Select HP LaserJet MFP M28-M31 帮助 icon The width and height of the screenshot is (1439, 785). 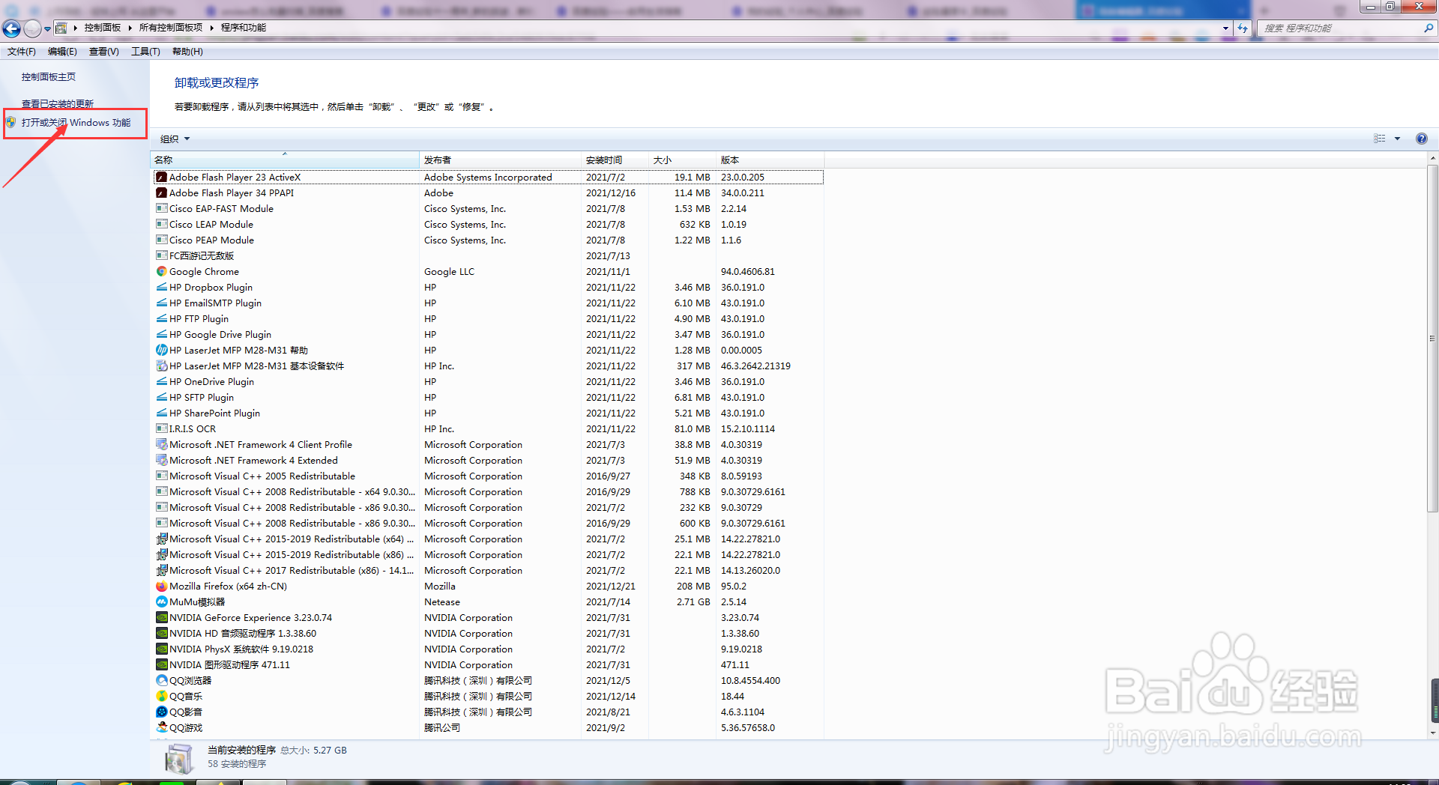point(161,351)
